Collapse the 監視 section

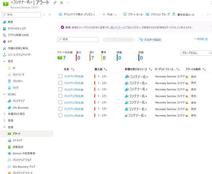point(4,127)
